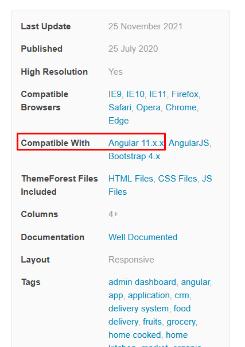This screenshot has height=347, width=245.
Task: Select the HTML Files link
Action: click(131, 179)
